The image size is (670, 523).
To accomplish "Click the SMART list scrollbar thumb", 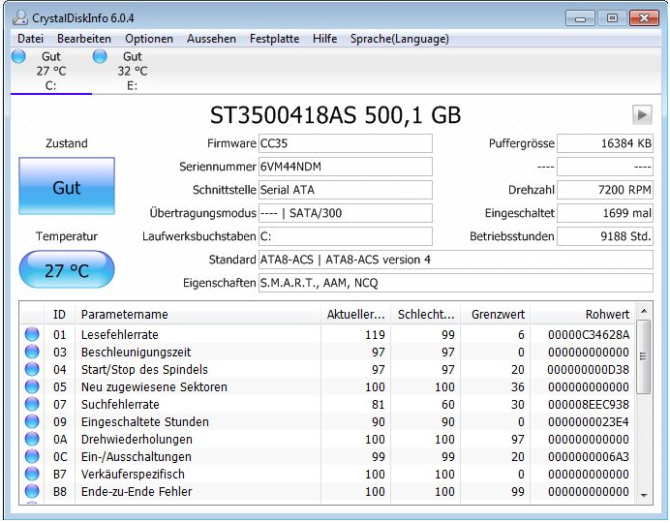I will pyautogui.click(x=644, y=356).
